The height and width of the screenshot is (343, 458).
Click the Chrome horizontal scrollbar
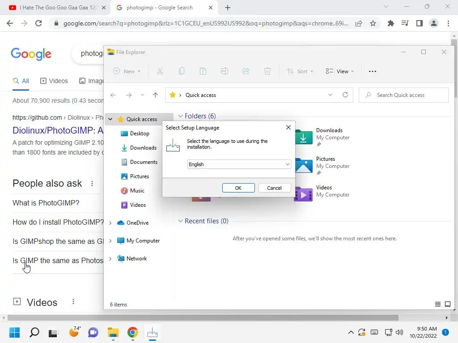[x=203, y=318]
